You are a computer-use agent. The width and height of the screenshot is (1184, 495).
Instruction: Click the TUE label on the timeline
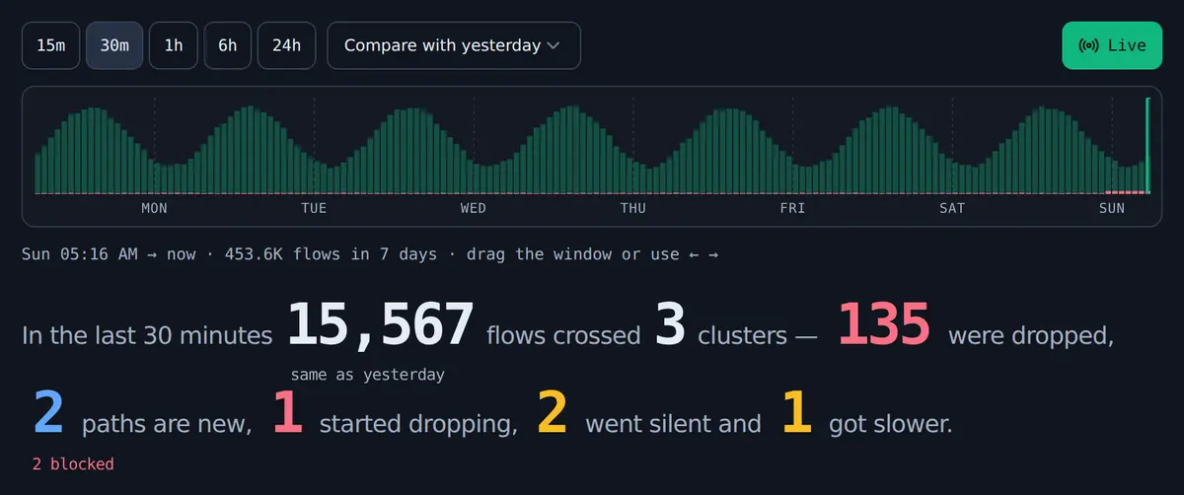[x=314, y=208]
